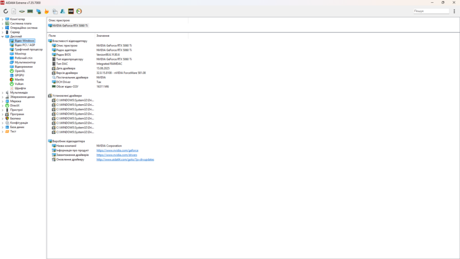Expand the DirectX tree node

pos(3,106)
